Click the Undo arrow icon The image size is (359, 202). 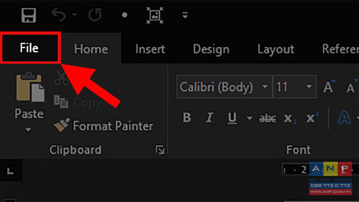(59, 15)
